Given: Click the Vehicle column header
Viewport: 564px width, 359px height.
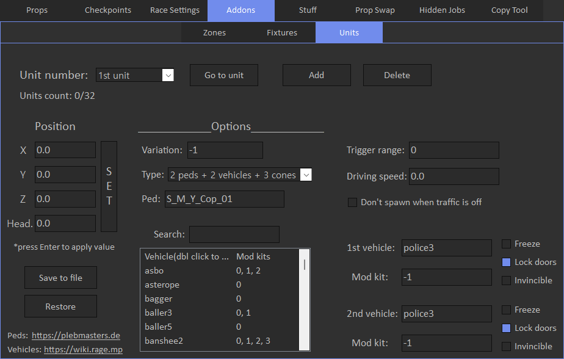Looking at the screenshot, I should [x=187, y=256].
